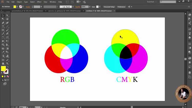This screenshot has height=108, width=192.
Task: Select the Artboard tool
Action: point(3,60)
